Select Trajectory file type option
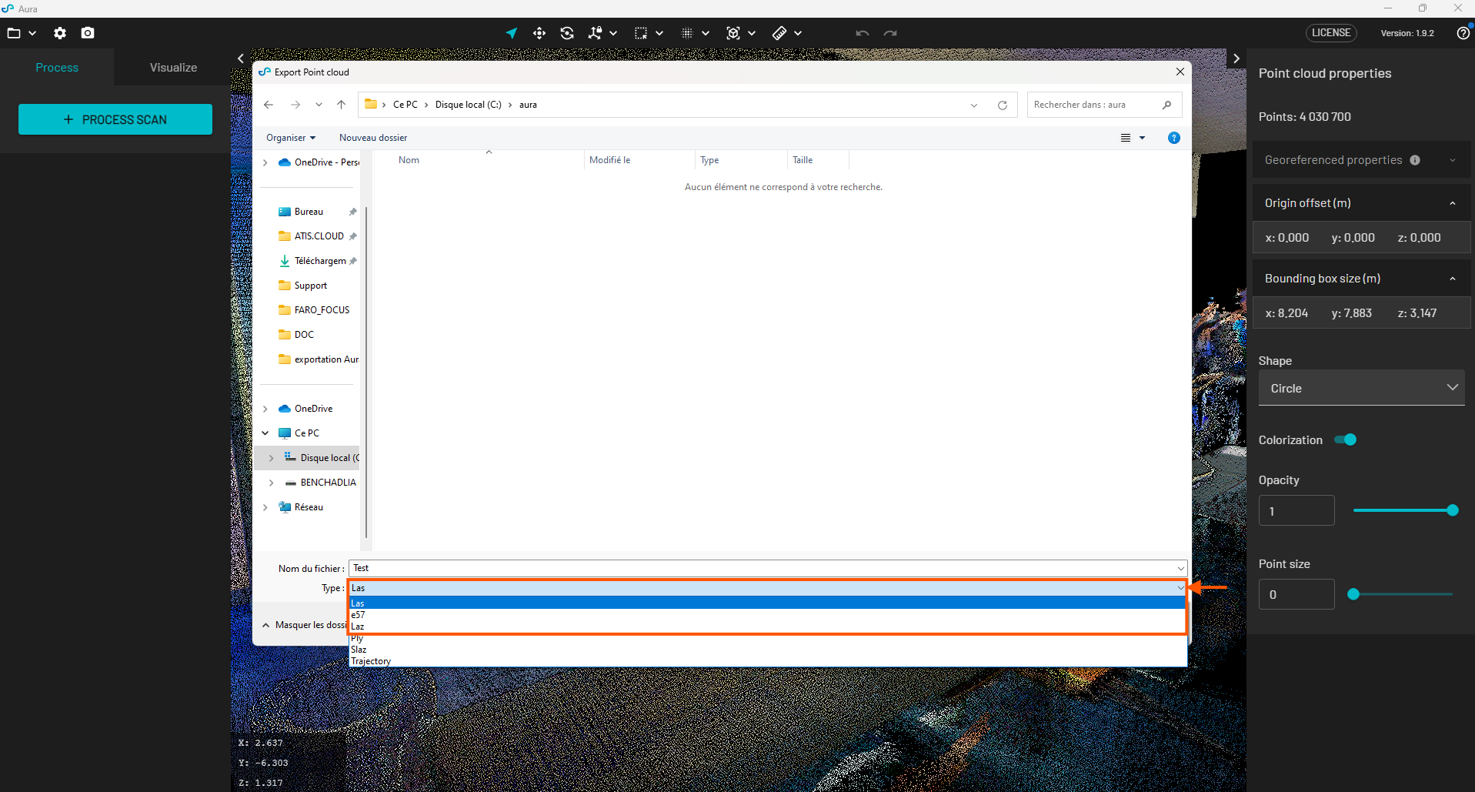This screenshot has height=792, width=1475. point(371,661)
